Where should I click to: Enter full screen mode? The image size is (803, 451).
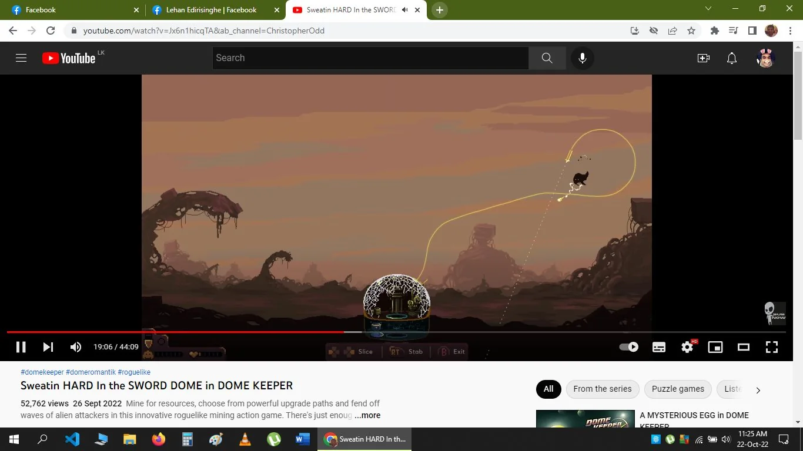772,347
